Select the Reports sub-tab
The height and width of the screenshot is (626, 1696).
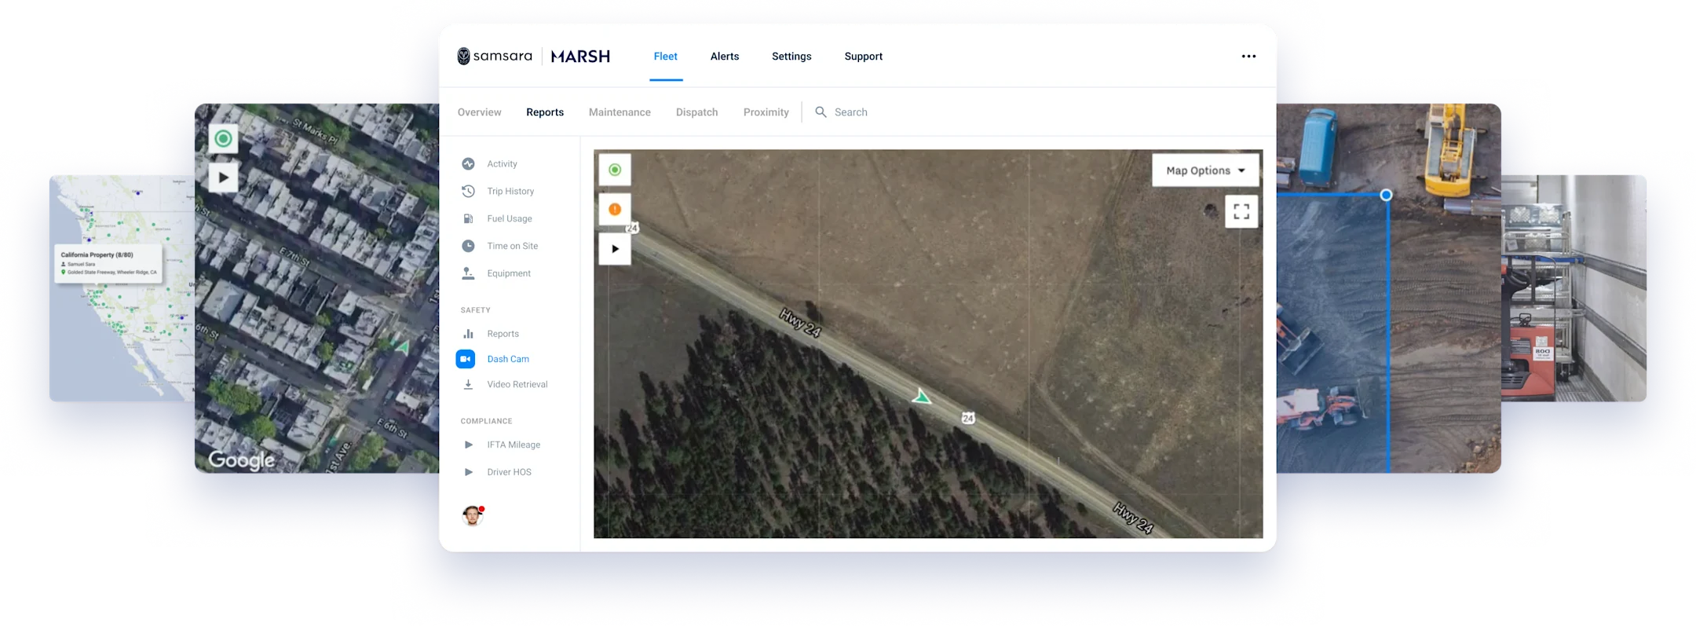click(545, 112)
